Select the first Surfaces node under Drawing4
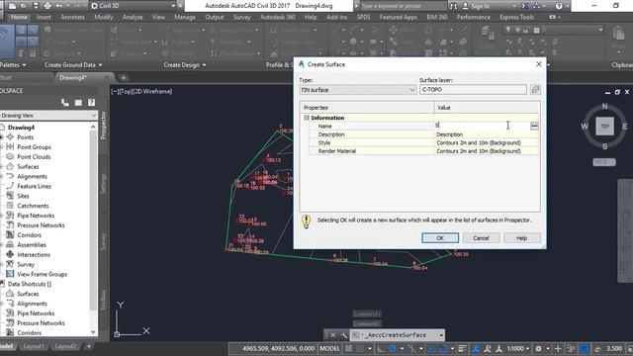Viewport: 633px width, 356px height. click(28, 167)
